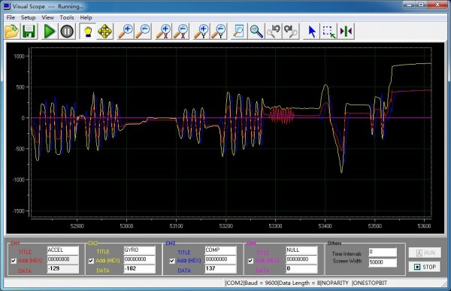This screenshot has height=291, width=451.
Task: Click the 1000 Y-axis label
Action: [19, 56]
